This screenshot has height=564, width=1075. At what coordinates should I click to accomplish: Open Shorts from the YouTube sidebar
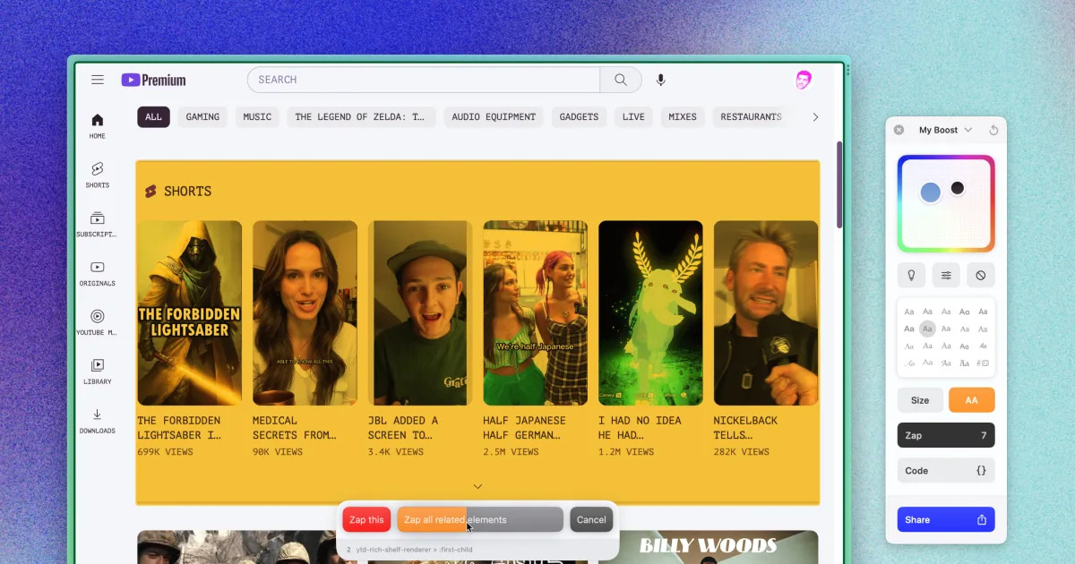point(96,175)
